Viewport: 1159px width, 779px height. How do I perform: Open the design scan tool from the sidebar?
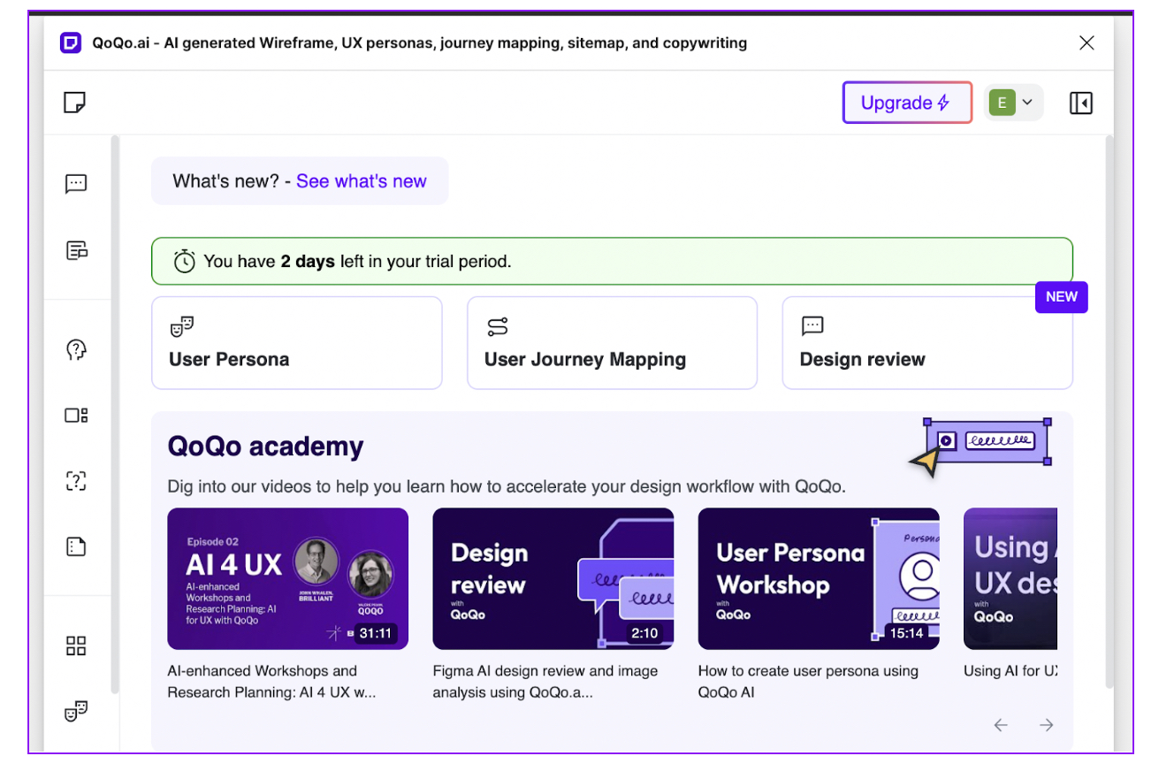(x=75, y=481)
